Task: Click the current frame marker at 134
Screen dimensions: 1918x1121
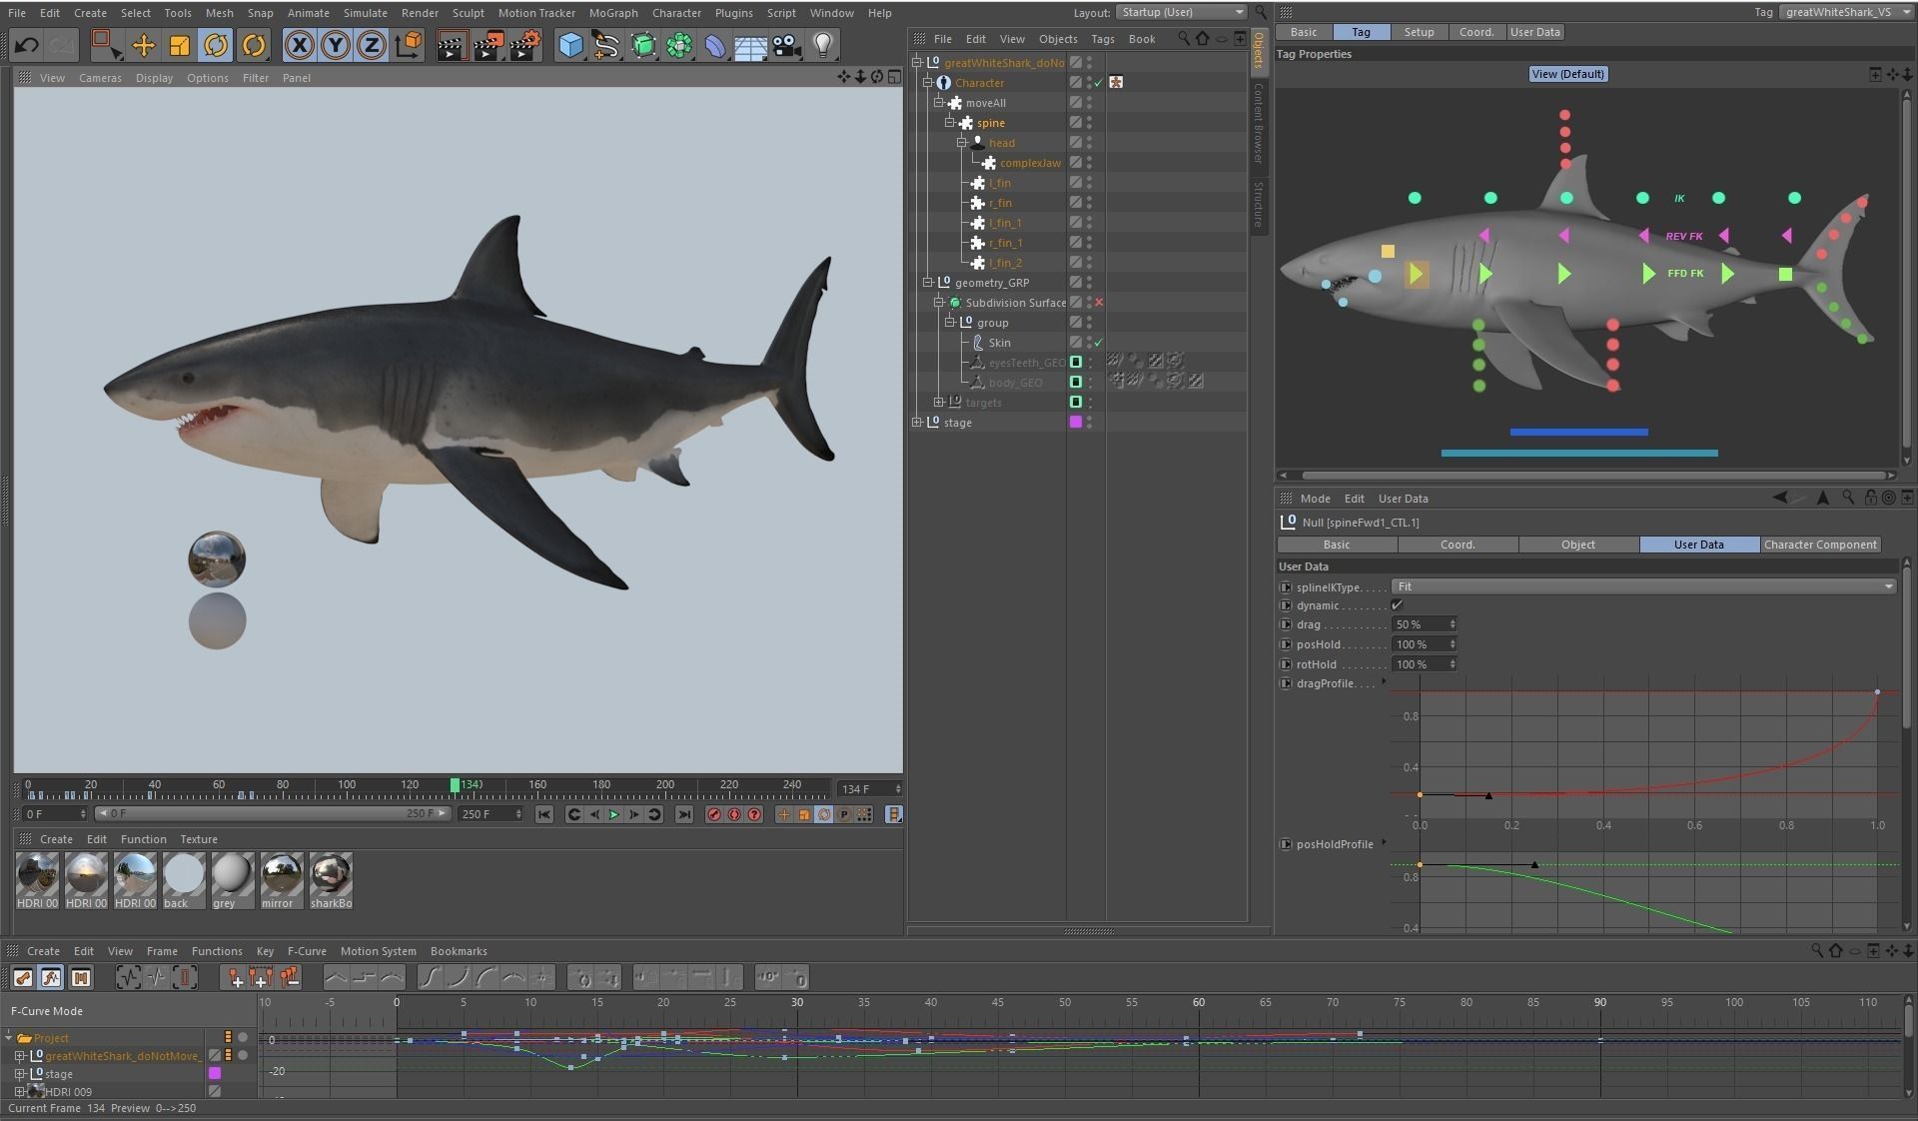Action: [456, 785]
